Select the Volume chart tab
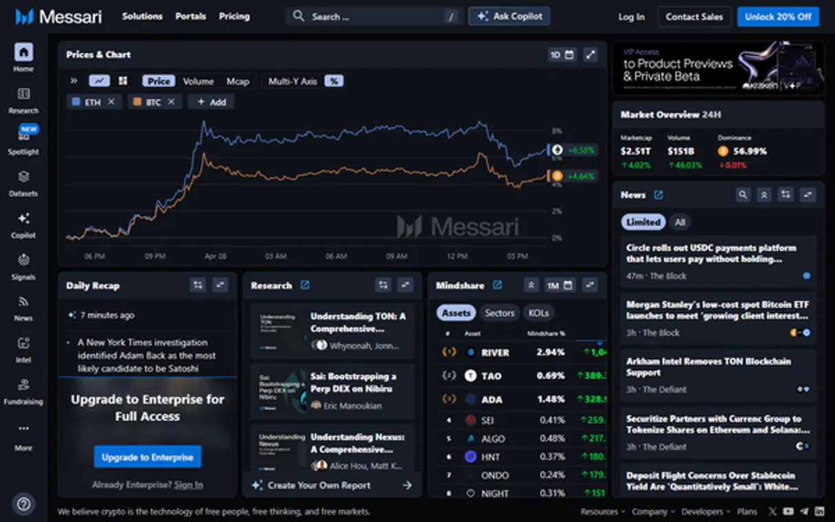835x522 pixels. [x=198, y=81]
